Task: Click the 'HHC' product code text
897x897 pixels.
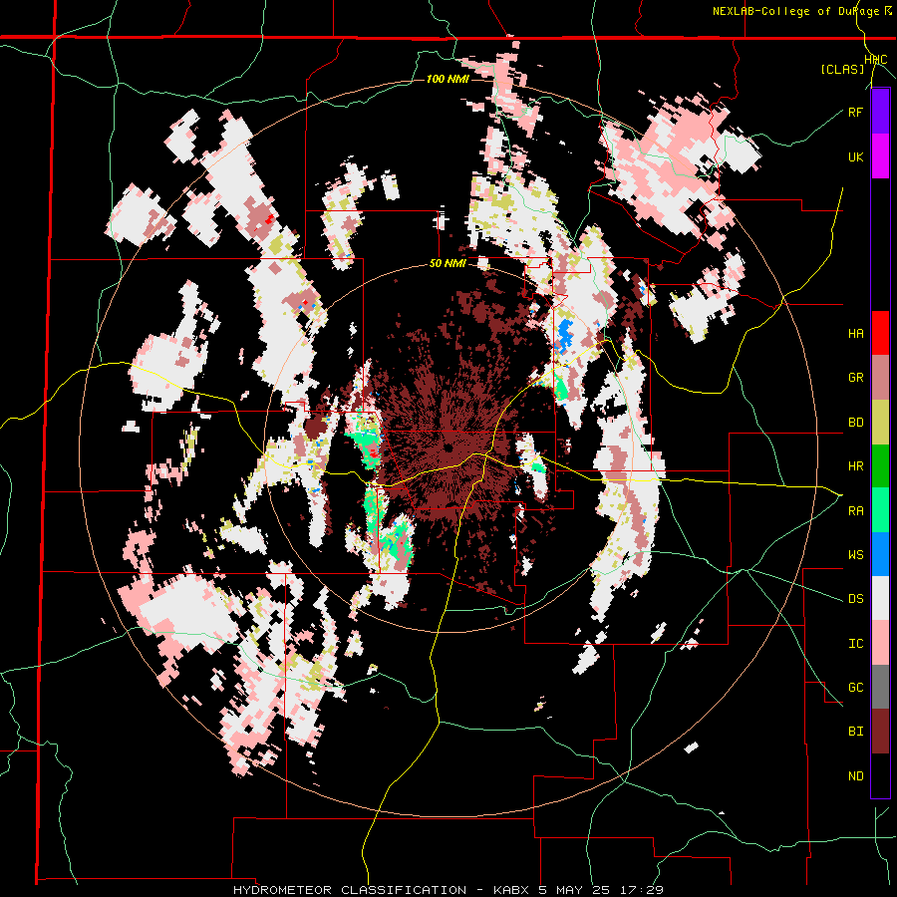Action: (876, 60)
